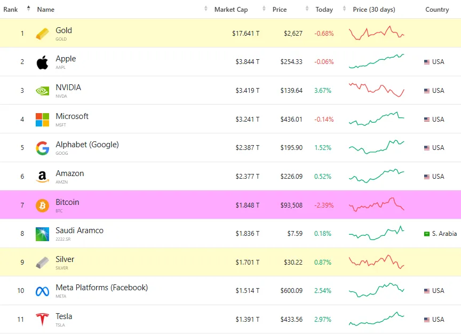Click the USA flag in Meta row

(427, 291)
